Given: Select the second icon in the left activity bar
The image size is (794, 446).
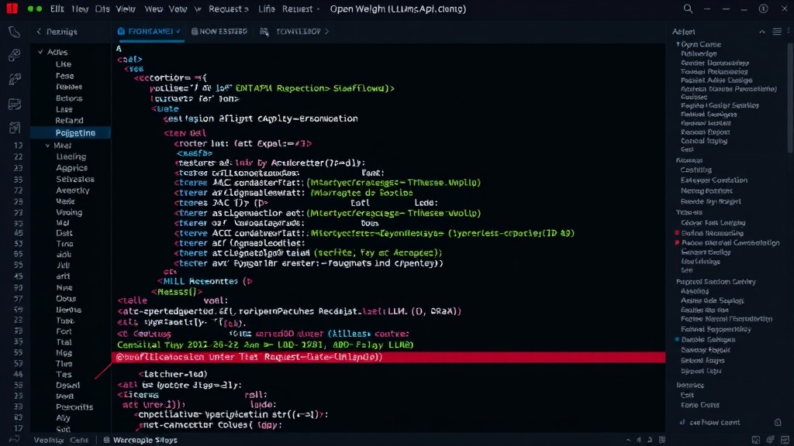Looking at the screenshot, I should 14,55.
